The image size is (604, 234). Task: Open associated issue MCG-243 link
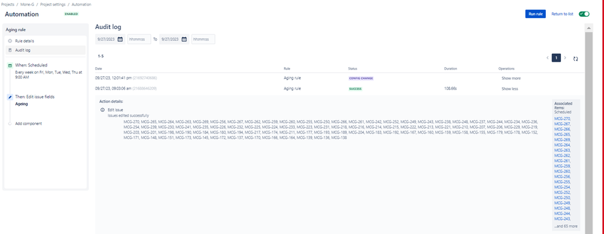point(562,219)
